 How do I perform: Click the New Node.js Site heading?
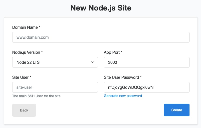[x=101, y=8]
